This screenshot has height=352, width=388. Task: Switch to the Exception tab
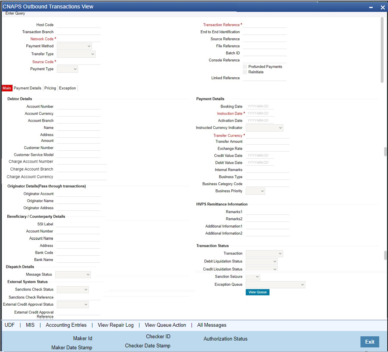pos(68,88)
